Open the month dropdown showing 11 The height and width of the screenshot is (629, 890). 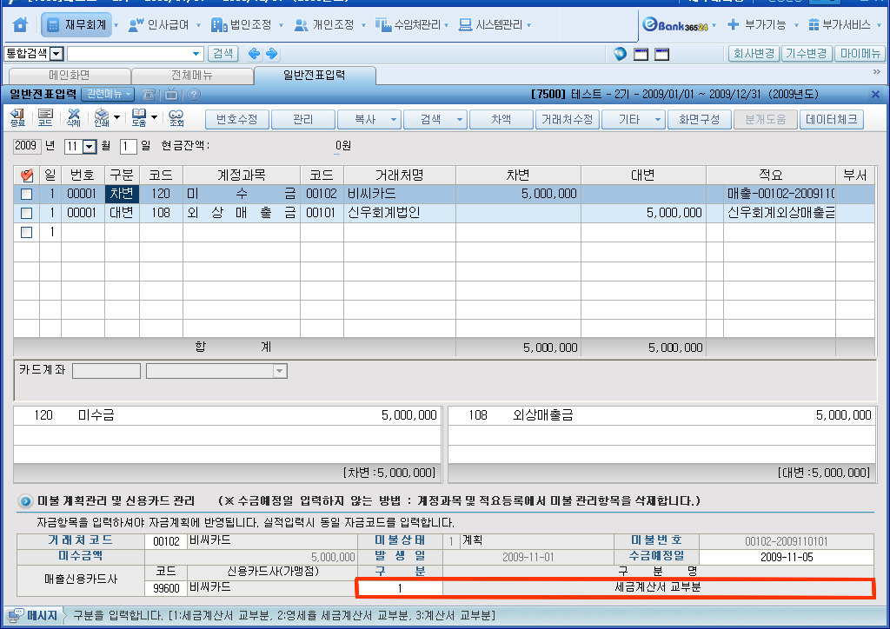[x=89, y=146]
